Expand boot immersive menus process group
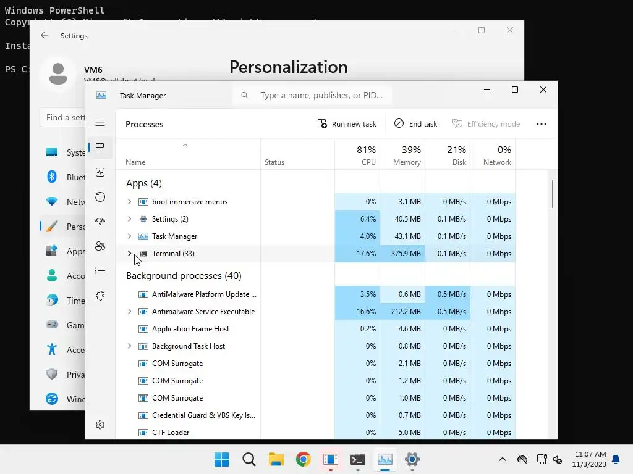 point(129,202)
